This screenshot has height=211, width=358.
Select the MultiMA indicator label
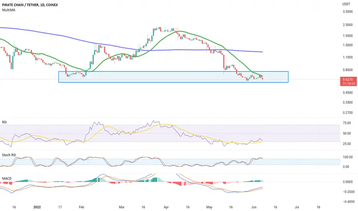click(x=9, y=10)
